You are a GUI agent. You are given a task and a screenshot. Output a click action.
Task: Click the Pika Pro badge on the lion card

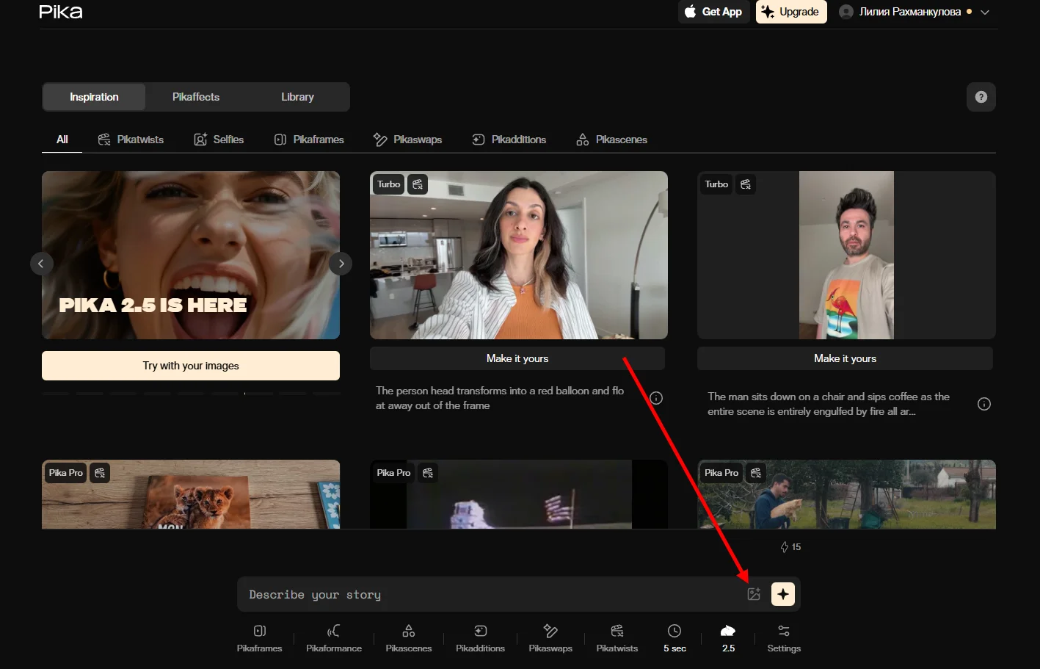coord(66,473)
